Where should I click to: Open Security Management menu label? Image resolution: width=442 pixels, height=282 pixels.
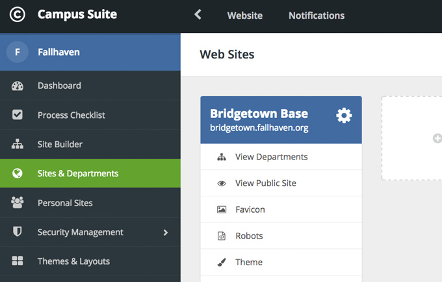pos(81,232)
